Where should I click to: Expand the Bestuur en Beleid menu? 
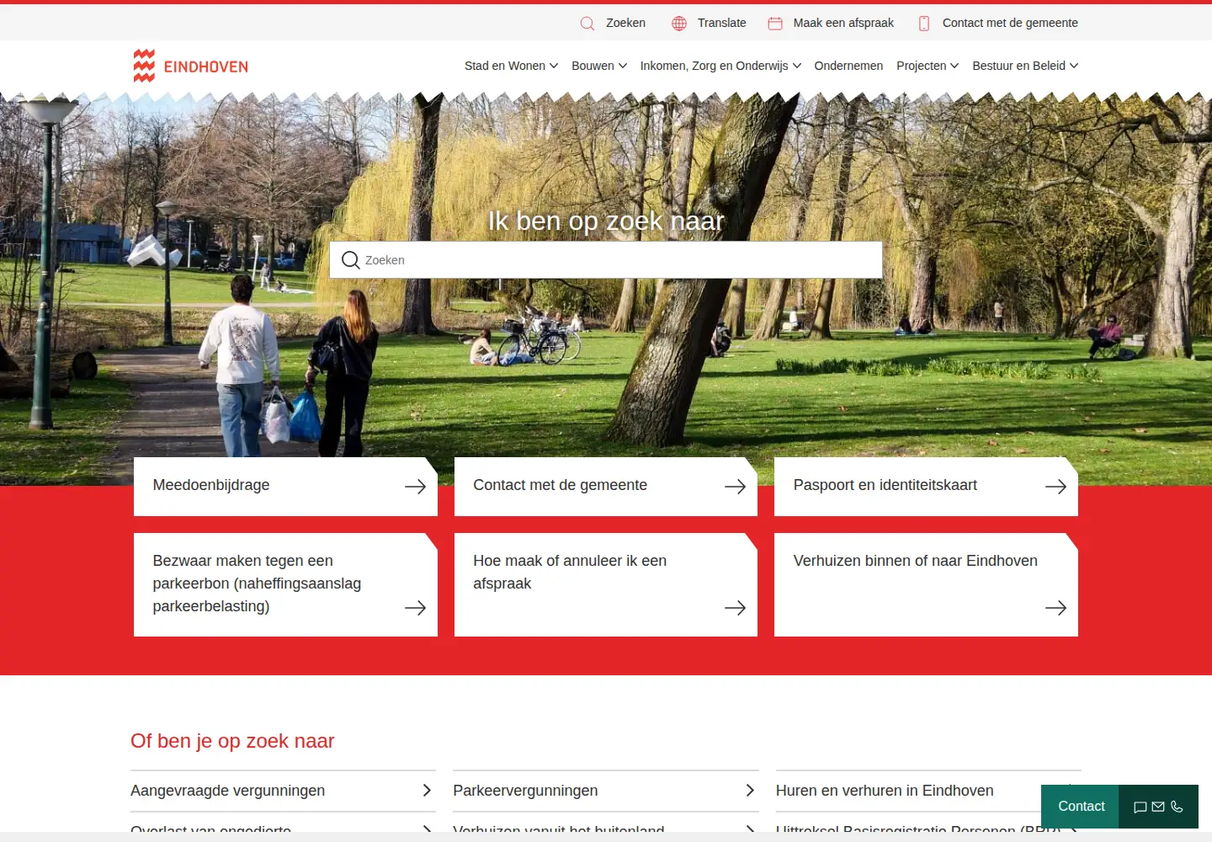pos(1025,66)
